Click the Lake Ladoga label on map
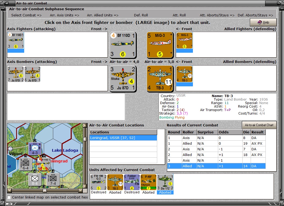Screen dimensions: 284x206 [65, 150]
